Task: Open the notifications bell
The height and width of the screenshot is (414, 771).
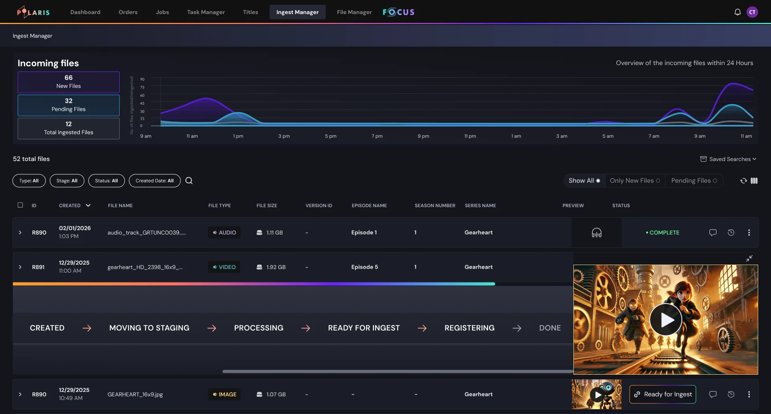Action: click(x=737, y=12)
